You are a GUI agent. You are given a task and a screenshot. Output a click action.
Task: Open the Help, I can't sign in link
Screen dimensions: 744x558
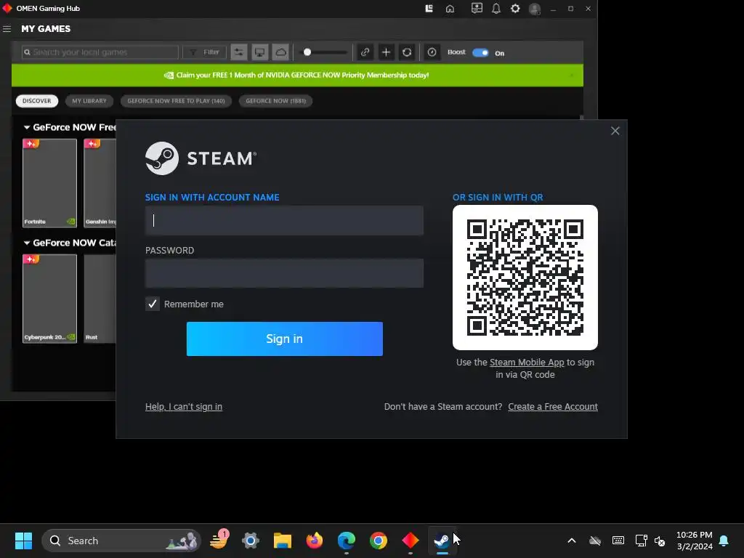pyautogui.click(x=184, y=407)
